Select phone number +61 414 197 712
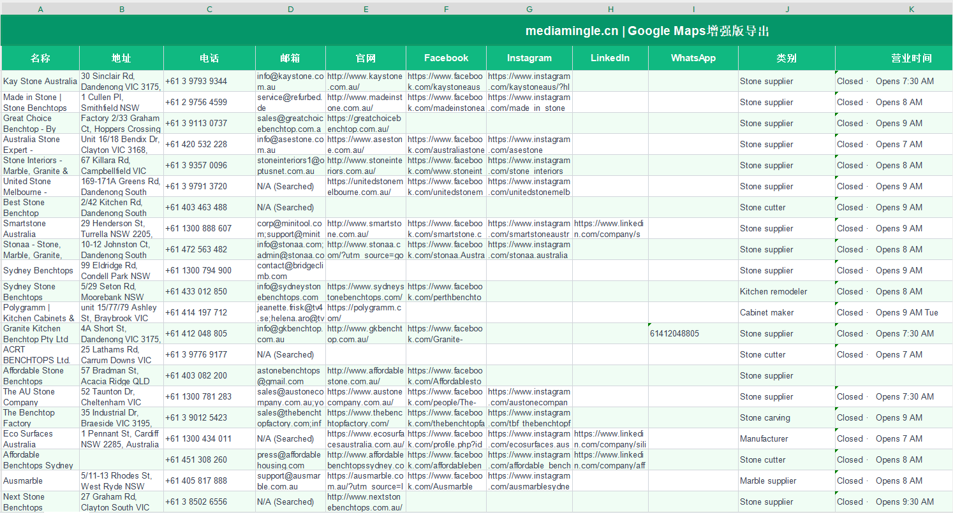This screenshot has width=953, height=513. click(x=209, y=312)
